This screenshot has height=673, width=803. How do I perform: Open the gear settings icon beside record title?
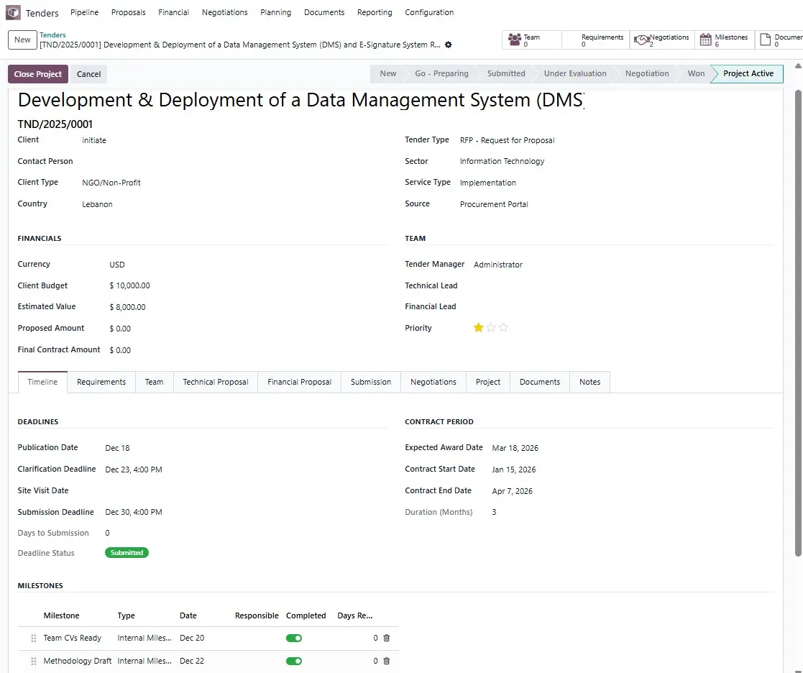pyautogui.click(x=449, y=45)
